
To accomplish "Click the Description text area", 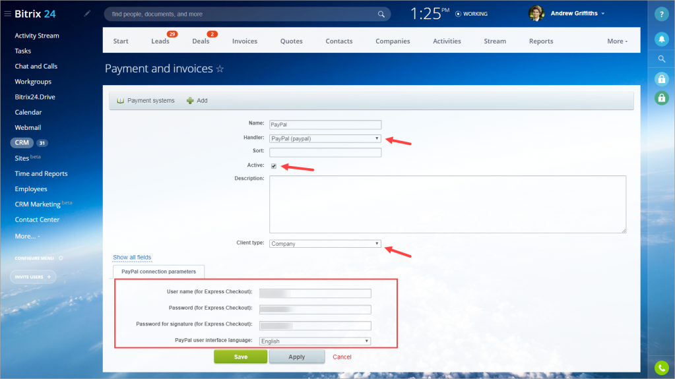I will (448, 204).
